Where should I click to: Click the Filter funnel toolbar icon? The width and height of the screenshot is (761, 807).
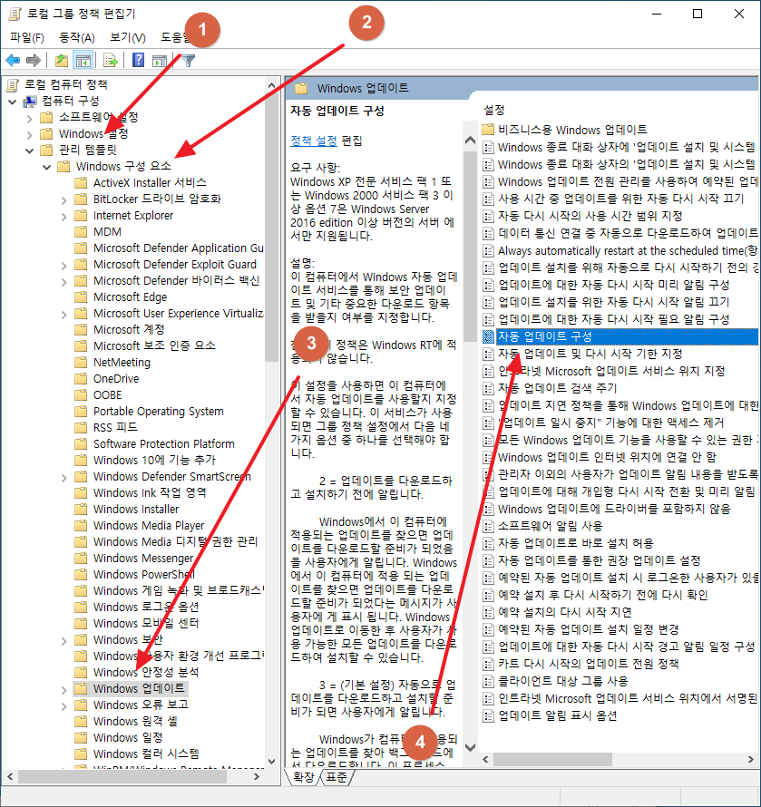pos(189,61)
